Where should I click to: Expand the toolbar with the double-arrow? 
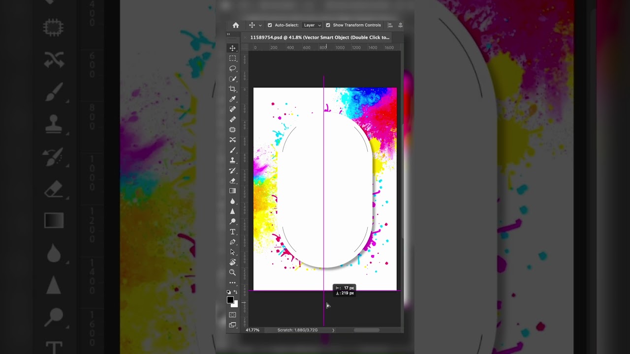point(228,34)
